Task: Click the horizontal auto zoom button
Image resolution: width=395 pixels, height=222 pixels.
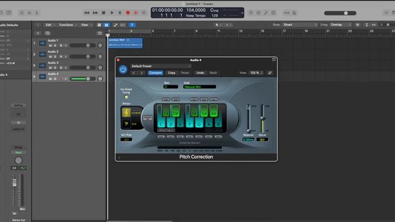Action: point(374,25)
